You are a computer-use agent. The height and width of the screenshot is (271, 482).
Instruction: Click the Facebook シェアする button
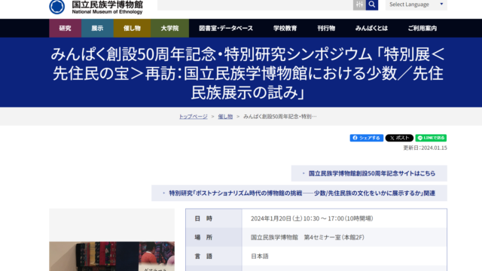367,138
